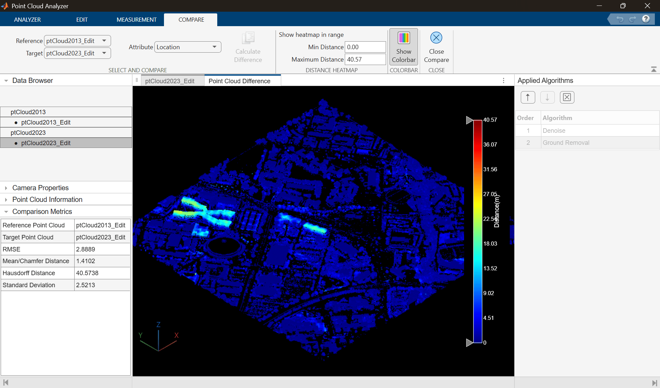Restore down the application window
The width and height of the screenshot is (660, 388).
pyautogui.click(x=623, y=6)
